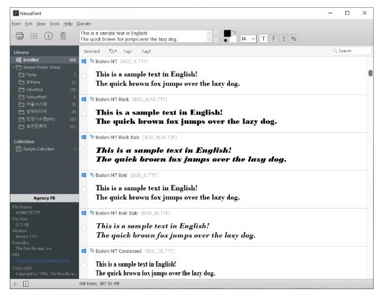Viewport: 381px width, 297px height.
Task: Toggle underline text style button
Action: pyautogui.click(x=283, y=39)
